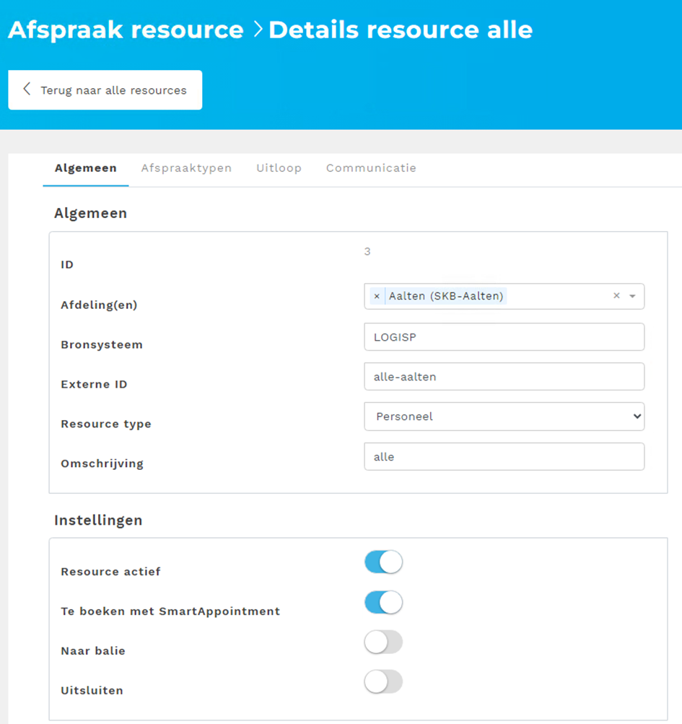Turn off Te boeken met SmartAppointment
The image size is (682, 724).
click(x=383, y=603)
